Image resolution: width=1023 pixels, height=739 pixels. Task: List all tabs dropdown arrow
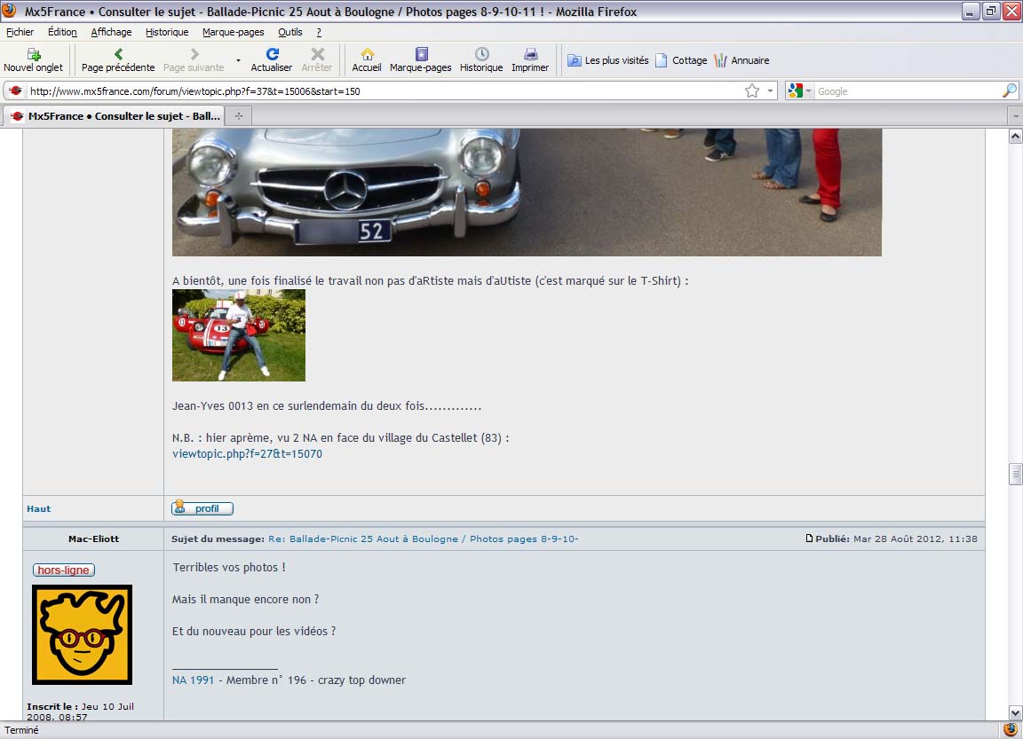(x=1015, y=116)
